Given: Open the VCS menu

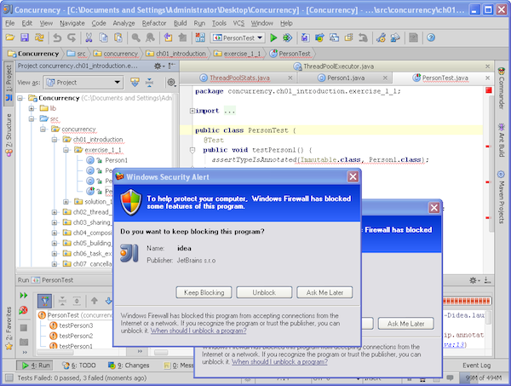Looking at the screenshot, I should pos(238,23).
